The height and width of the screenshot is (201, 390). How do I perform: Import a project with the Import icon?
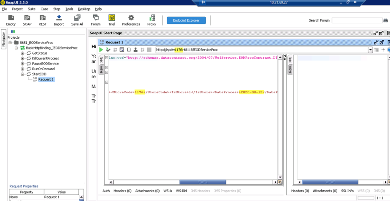coord(59,20)
